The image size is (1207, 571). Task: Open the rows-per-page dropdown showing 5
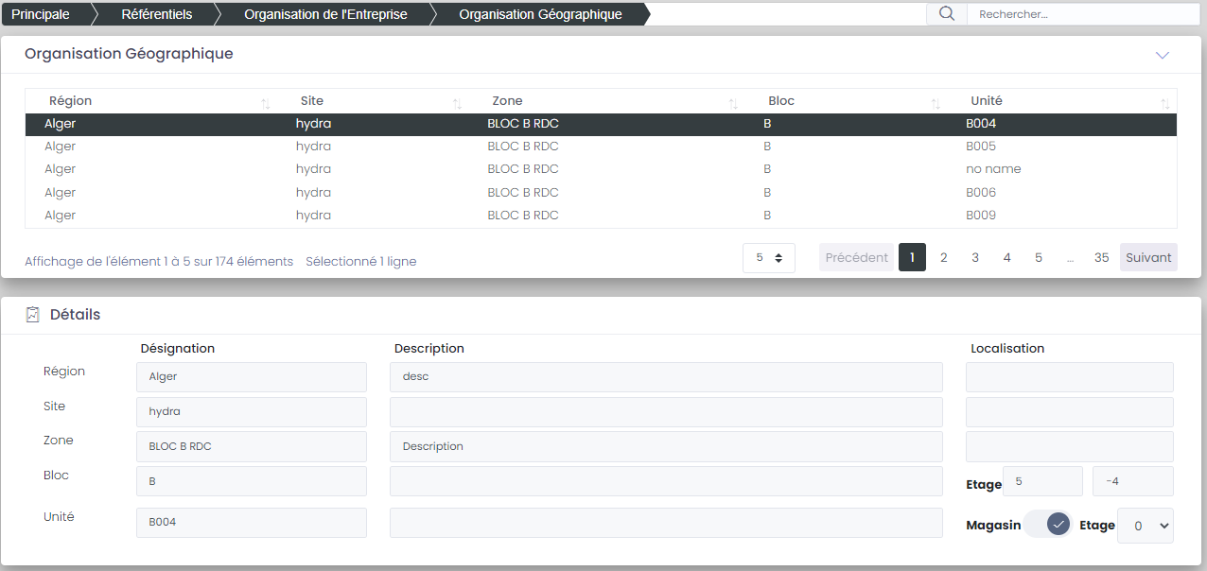click(768, 258)
